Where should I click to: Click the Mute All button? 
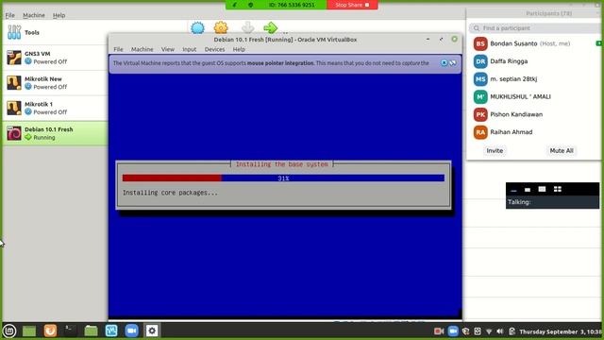point(562,151)
